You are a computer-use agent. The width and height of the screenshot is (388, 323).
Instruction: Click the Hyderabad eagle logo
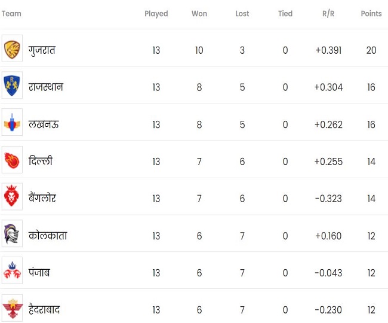coord(13,309)
